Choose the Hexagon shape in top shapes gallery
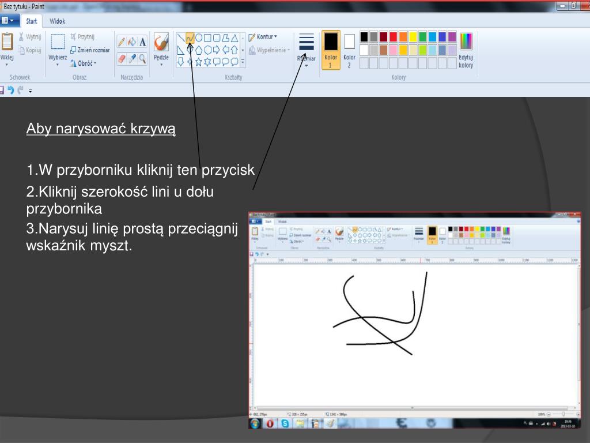The height and width of the screenshot is (443, 590). 207,50
